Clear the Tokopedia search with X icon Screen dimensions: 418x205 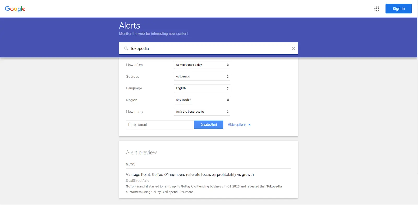pos(293,48)
